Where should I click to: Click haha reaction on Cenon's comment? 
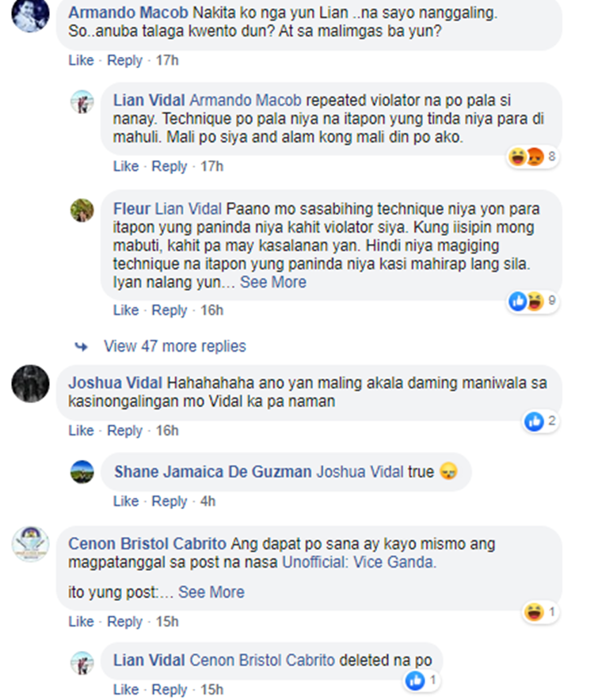(x=541, y=611)
